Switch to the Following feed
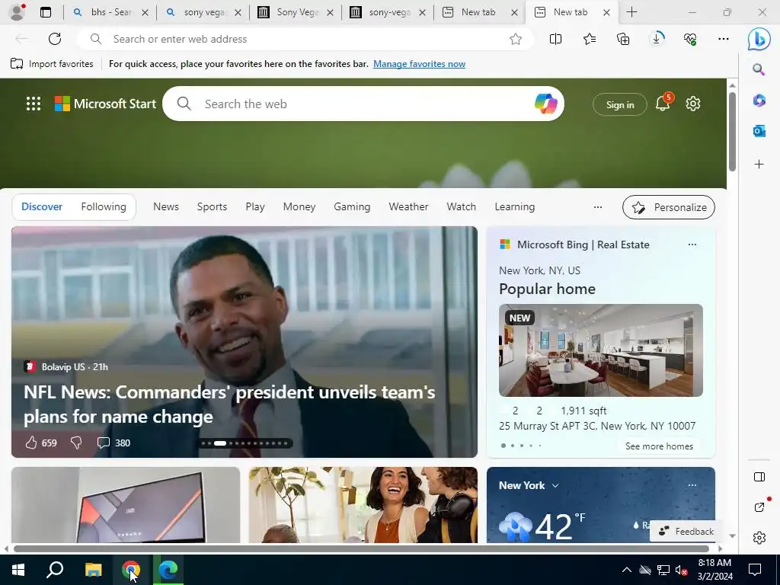 [x=104, y=207]
